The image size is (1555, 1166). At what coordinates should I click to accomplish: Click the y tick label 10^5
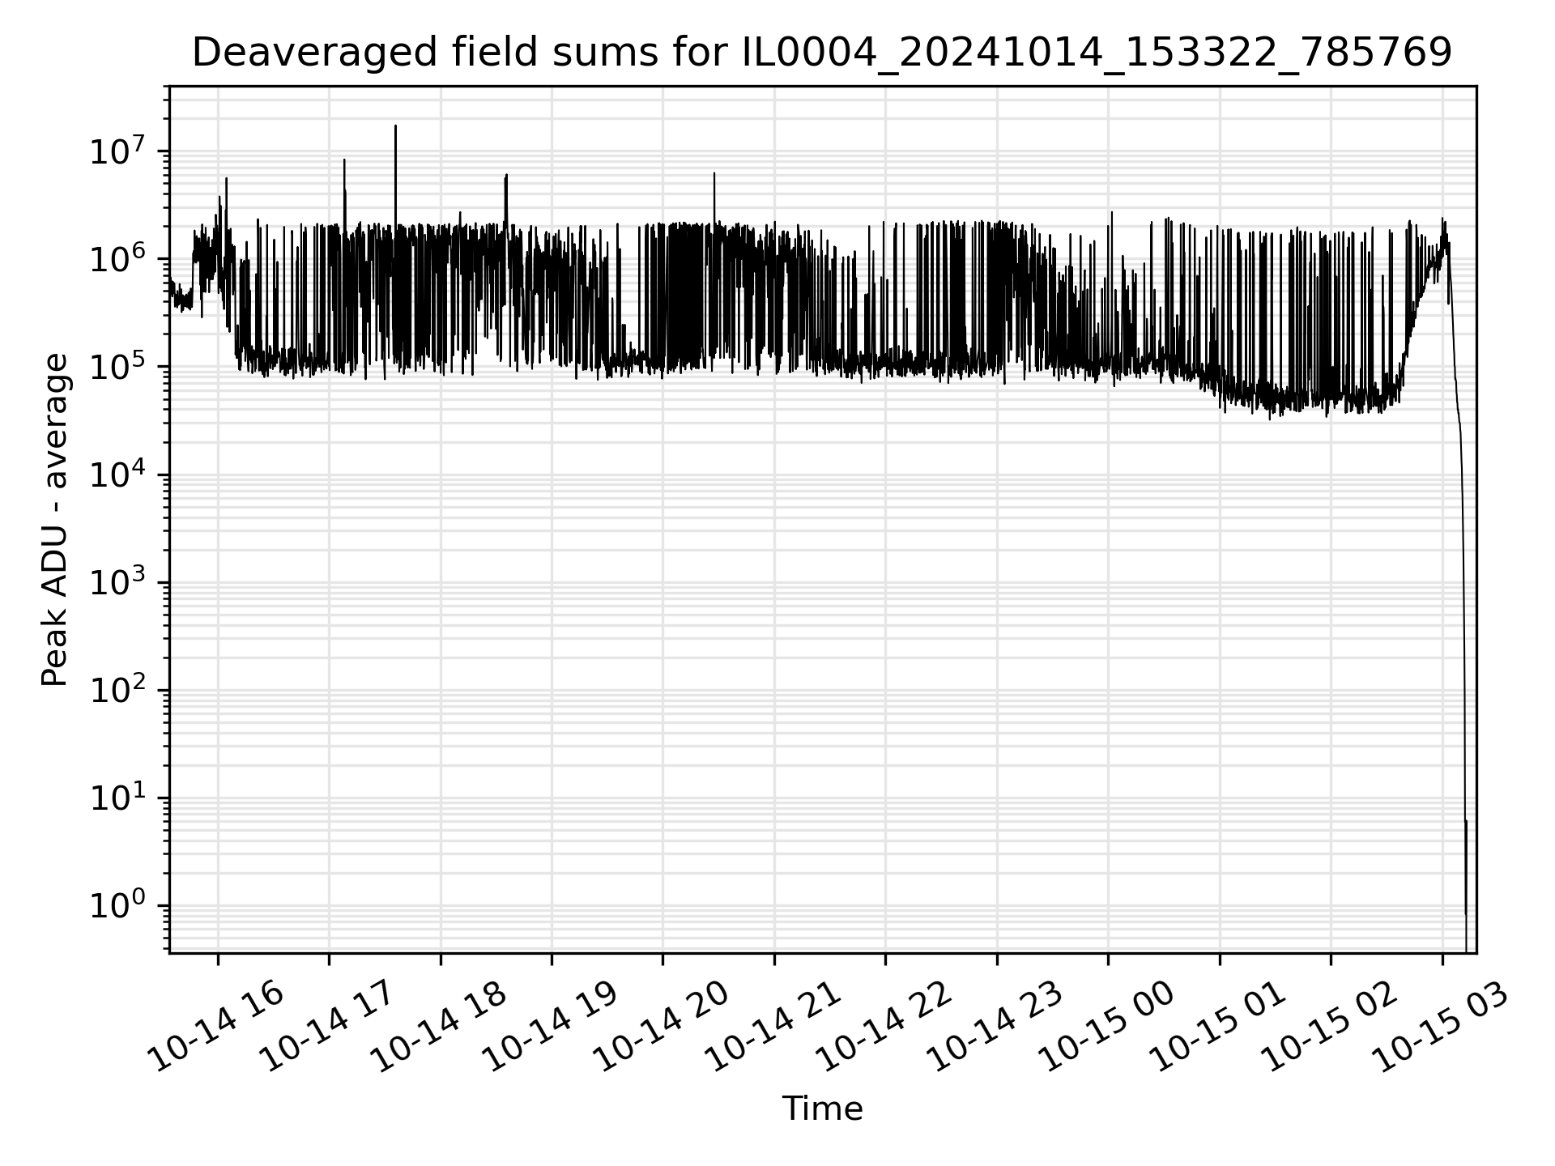[x=118, y=366]
